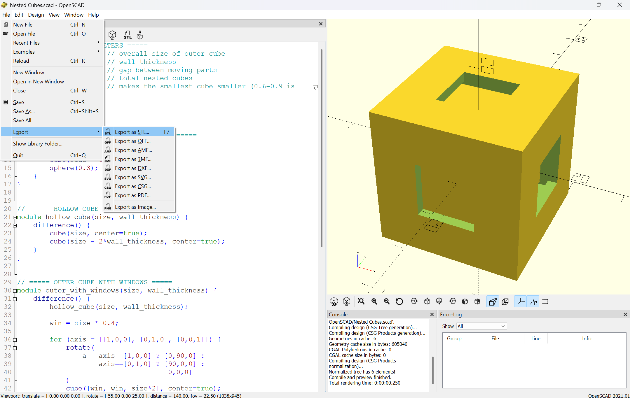Choose Export as SVG from the submenu
The height and width of the screenshot is (398, 630).
pyautogui.click(x=133, y=177)
